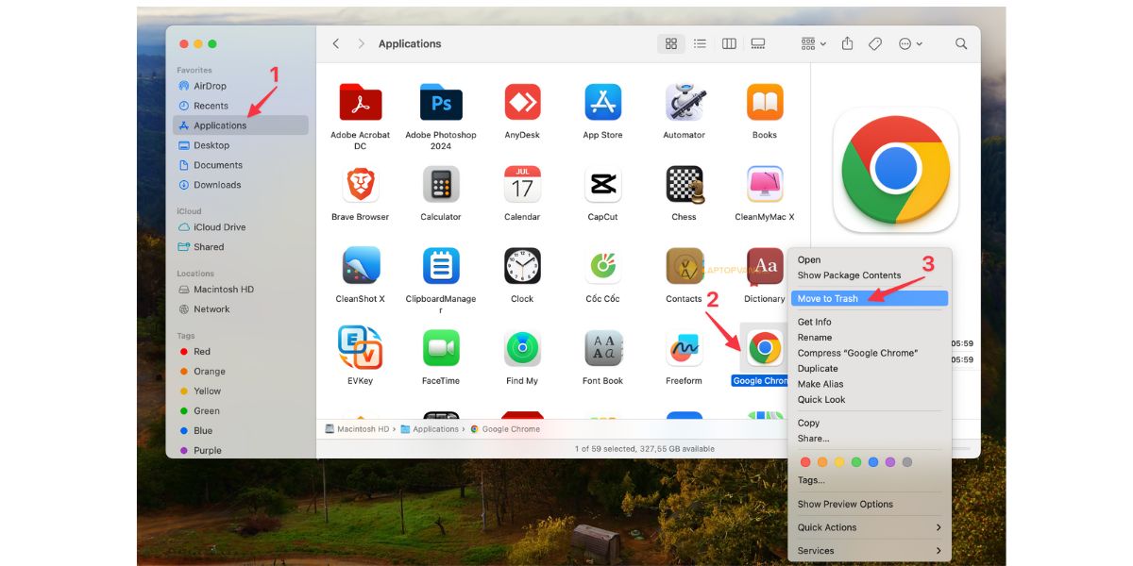This screenshot has width=1133, height=566.
Task: Select the FaceTime app icon
Action: coord(441,348)
